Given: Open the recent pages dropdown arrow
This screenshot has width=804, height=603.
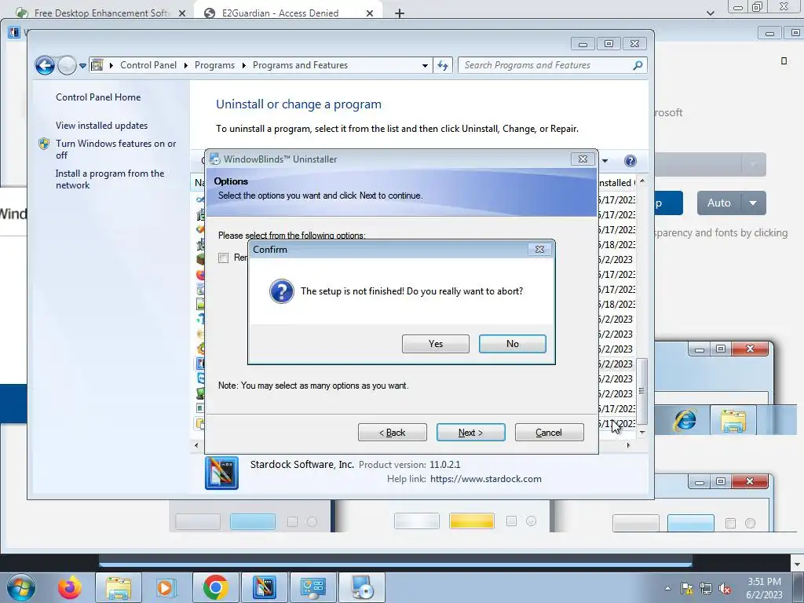Looking at the screenshot, I should 82,66.
